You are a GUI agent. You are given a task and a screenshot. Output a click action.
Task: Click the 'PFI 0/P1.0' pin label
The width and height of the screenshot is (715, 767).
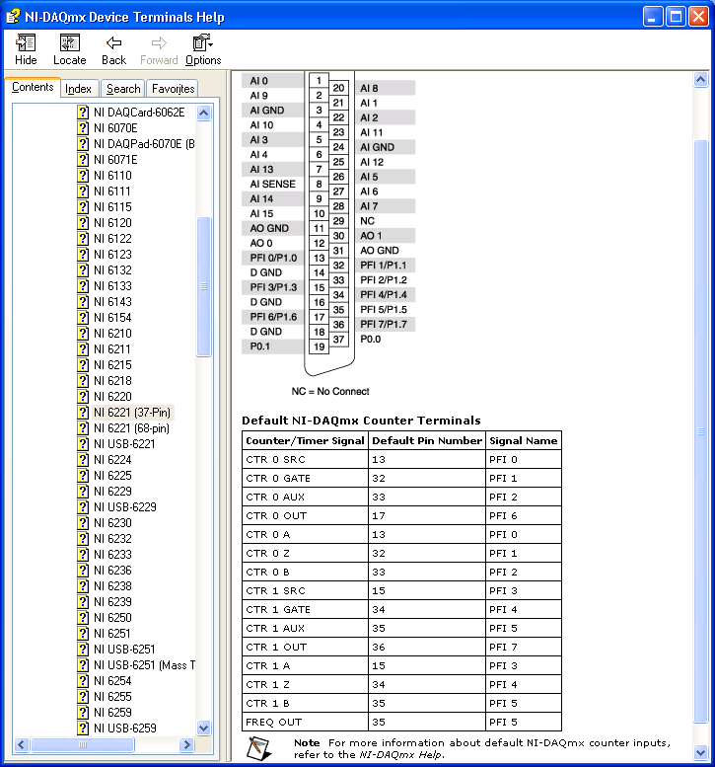pyautogui.click(x=273, y=258)
